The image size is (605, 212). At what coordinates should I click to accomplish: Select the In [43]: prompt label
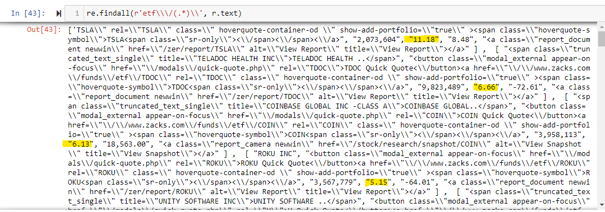pyautogui.click(x=28, y=13)
